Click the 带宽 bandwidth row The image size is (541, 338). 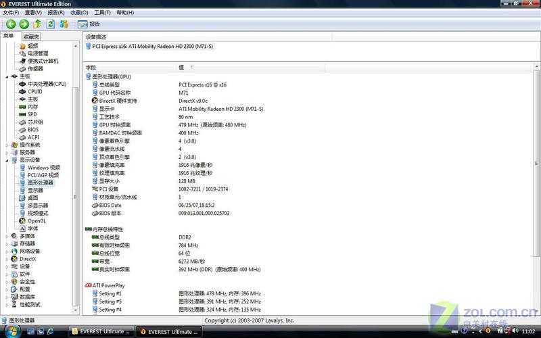click(x=148, y=262)
